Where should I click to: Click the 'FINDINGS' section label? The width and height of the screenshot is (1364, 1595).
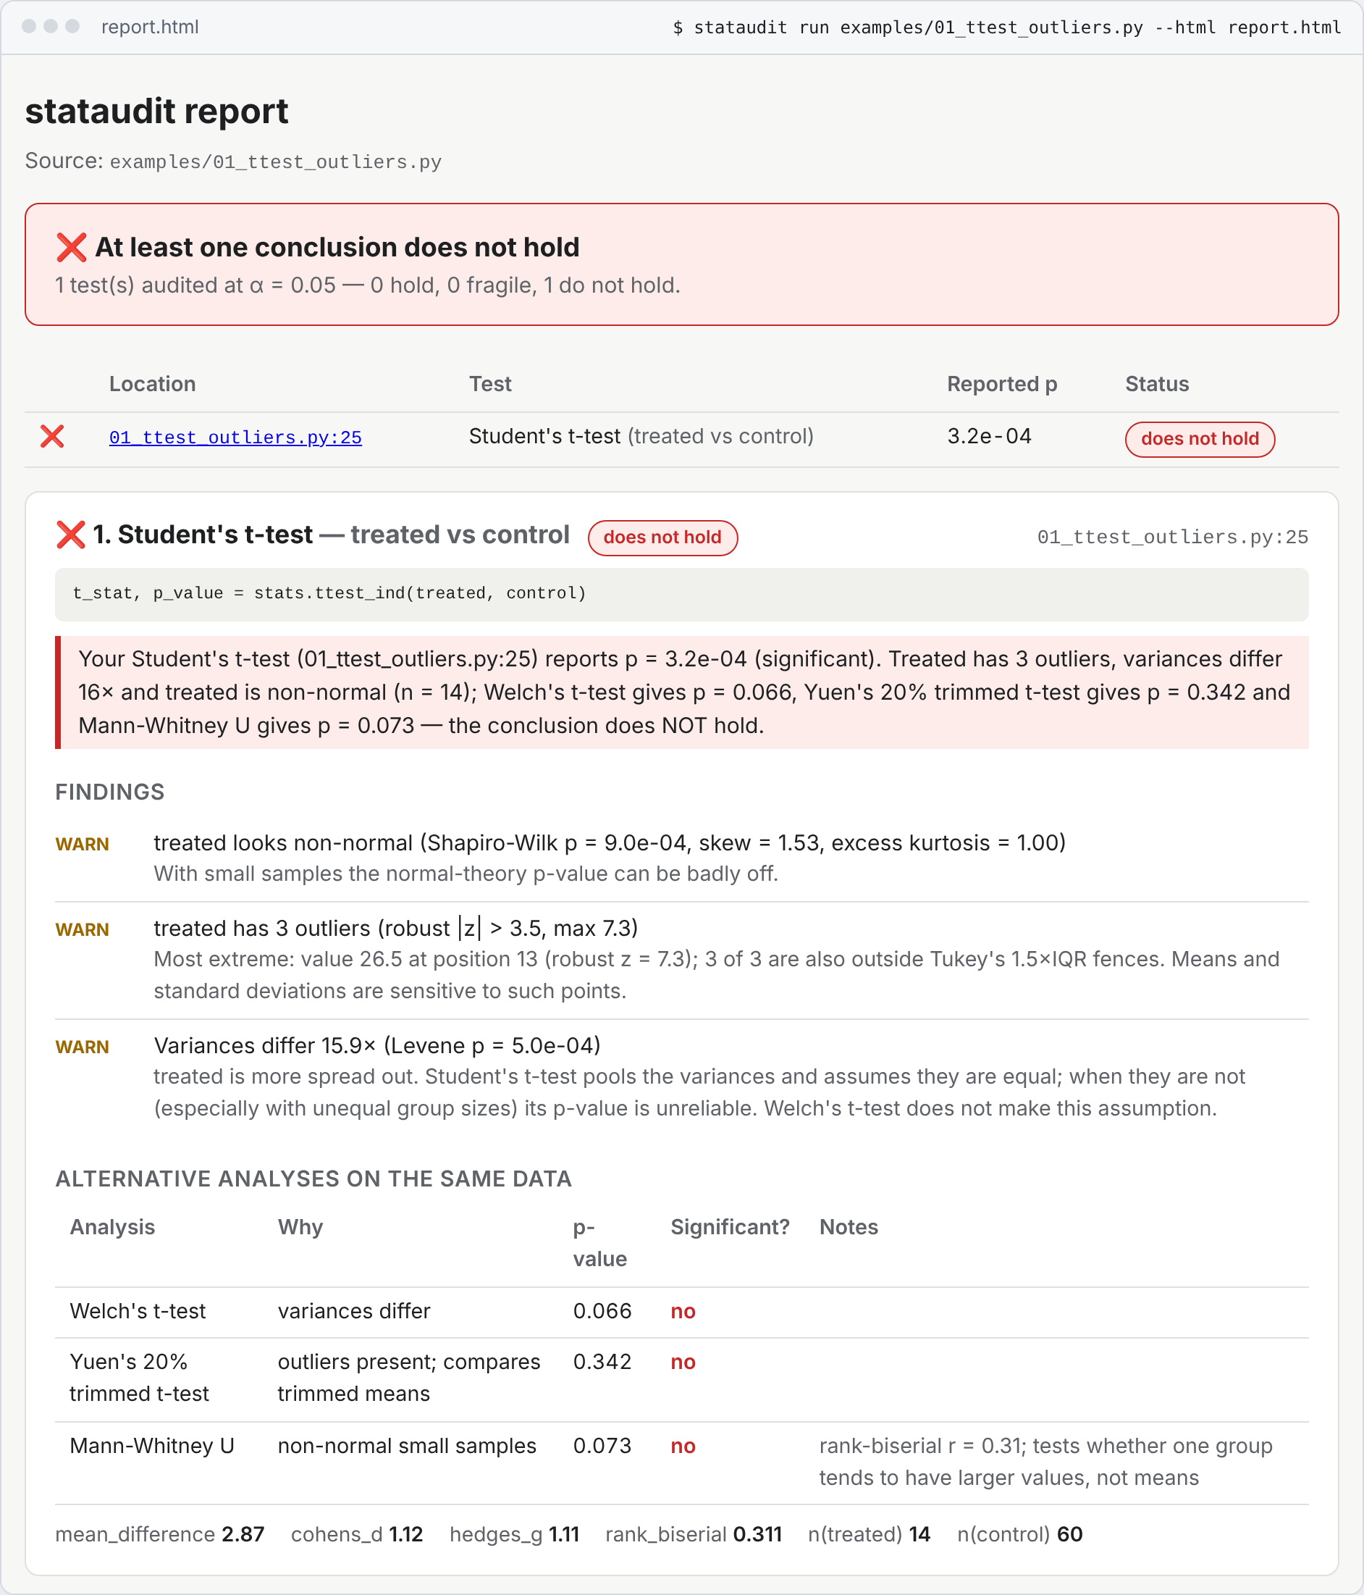click(x=110, y=792)
